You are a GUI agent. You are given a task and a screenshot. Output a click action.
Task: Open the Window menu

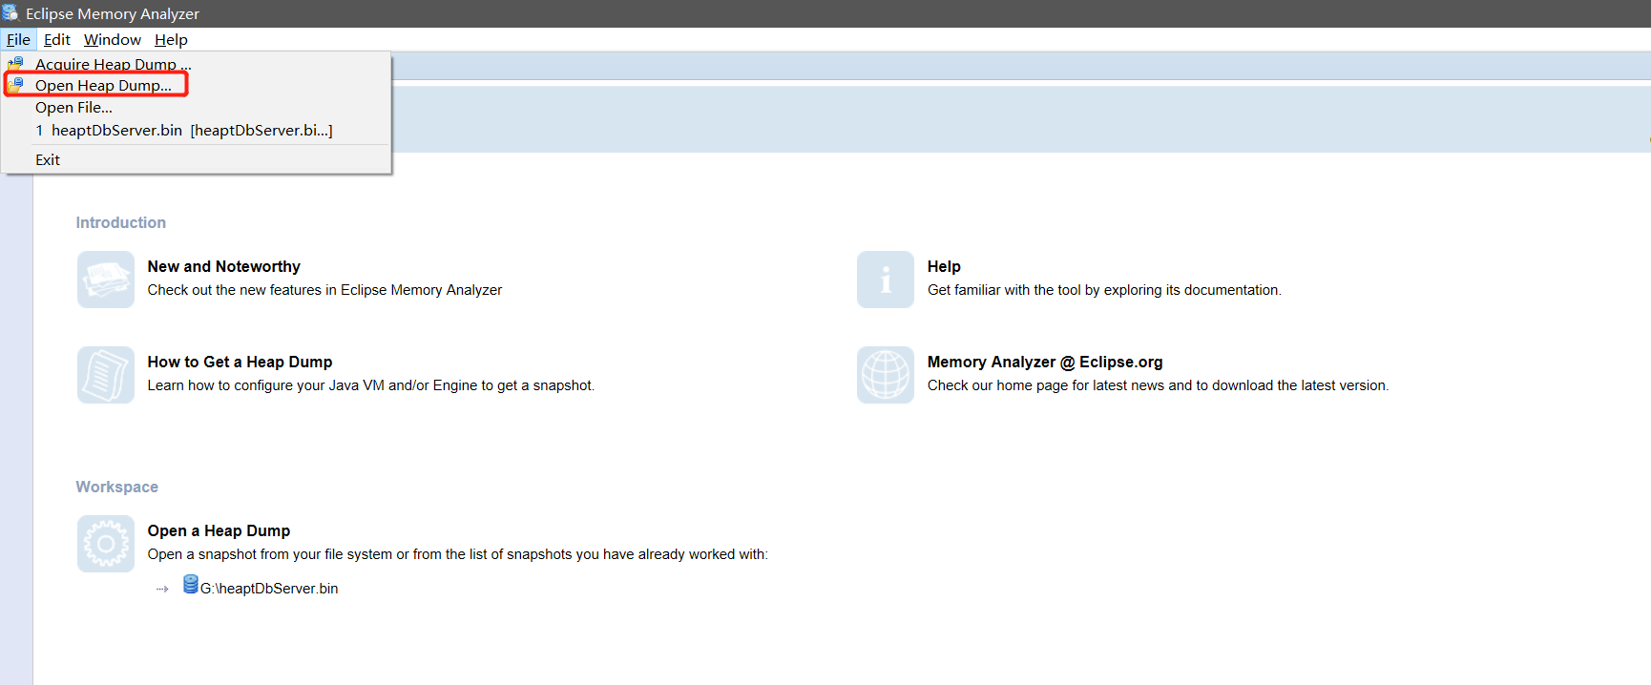click(113, 40)
